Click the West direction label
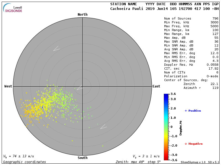 click(8, 86)
